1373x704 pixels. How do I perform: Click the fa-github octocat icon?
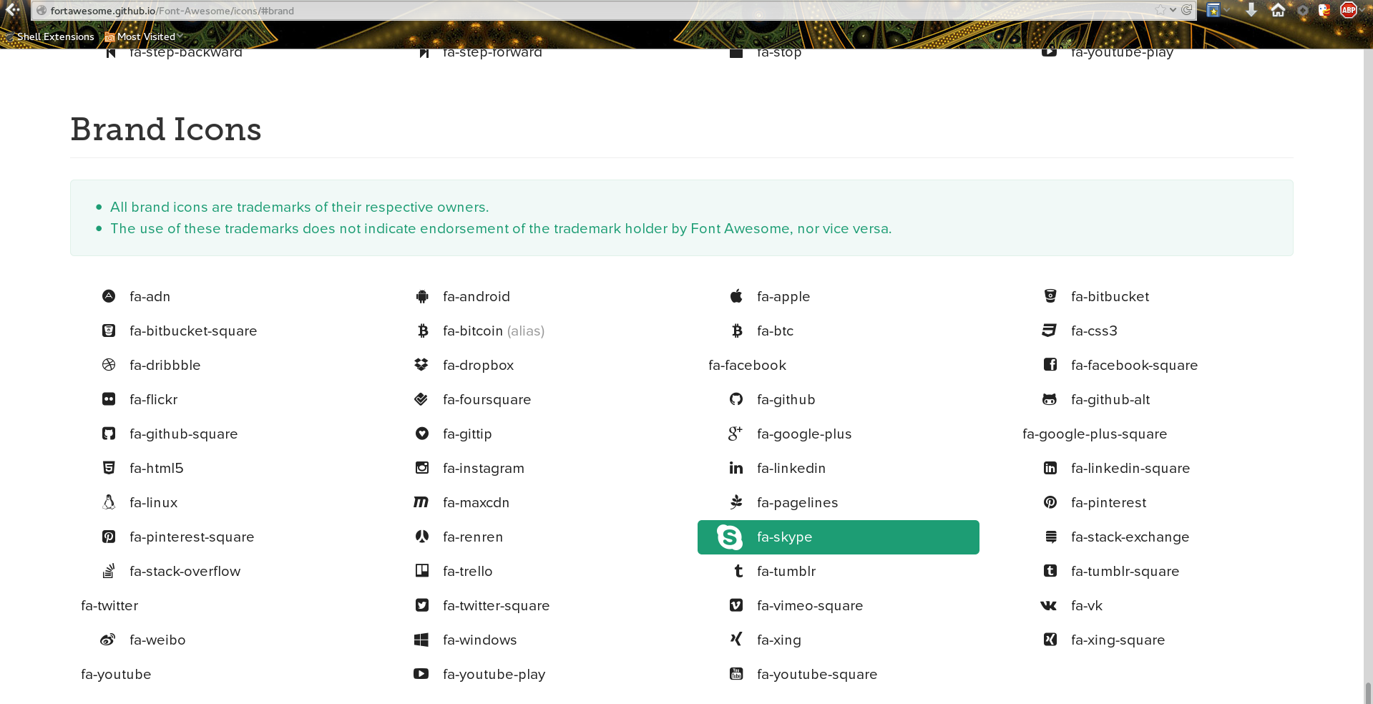click(x=736, y=399)
